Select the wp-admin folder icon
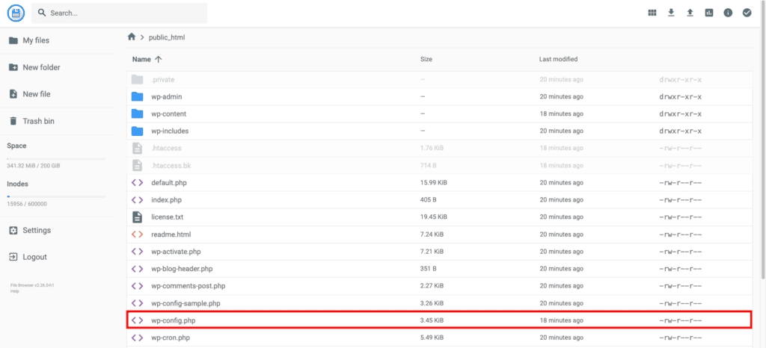This screenshot has width=766, height=348. 138,96
